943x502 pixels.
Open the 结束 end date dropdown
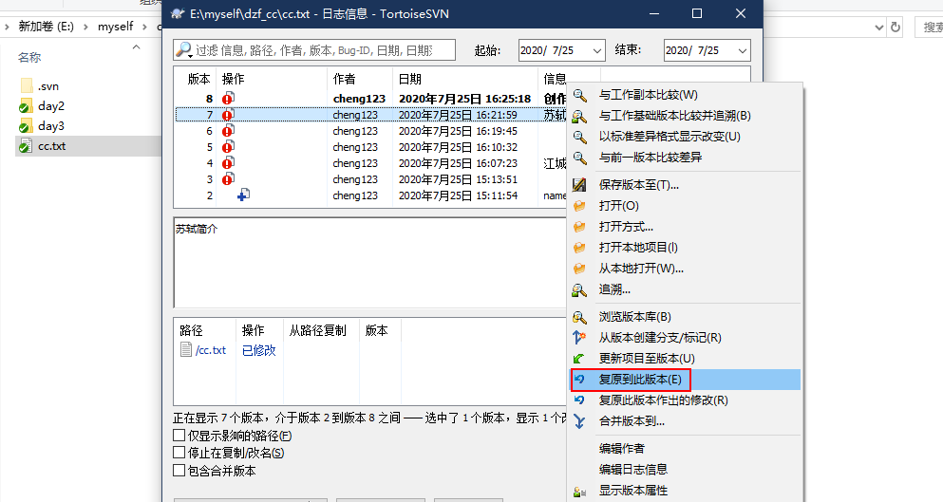coord(742,50)
